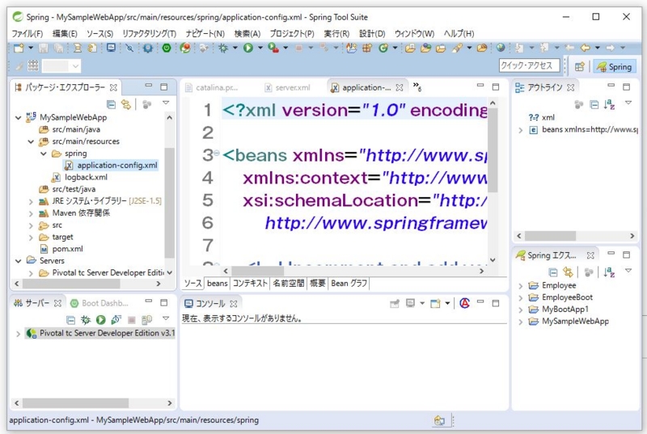Toggle sort in Spring Explorer view
647x434 pixels.
click(x=609, y=272)
